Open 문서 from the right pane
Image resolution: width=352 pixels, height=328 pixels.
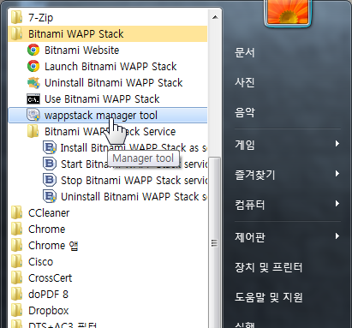pos(244,53)
